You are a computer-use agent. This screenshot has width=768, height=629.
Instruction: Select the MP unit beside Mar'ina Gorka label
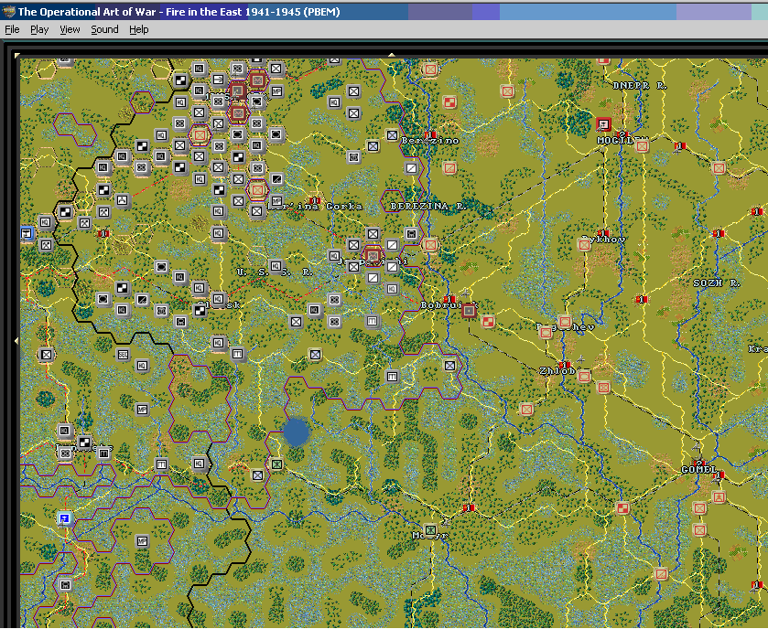pyautogui.click(x=276, y=200)
